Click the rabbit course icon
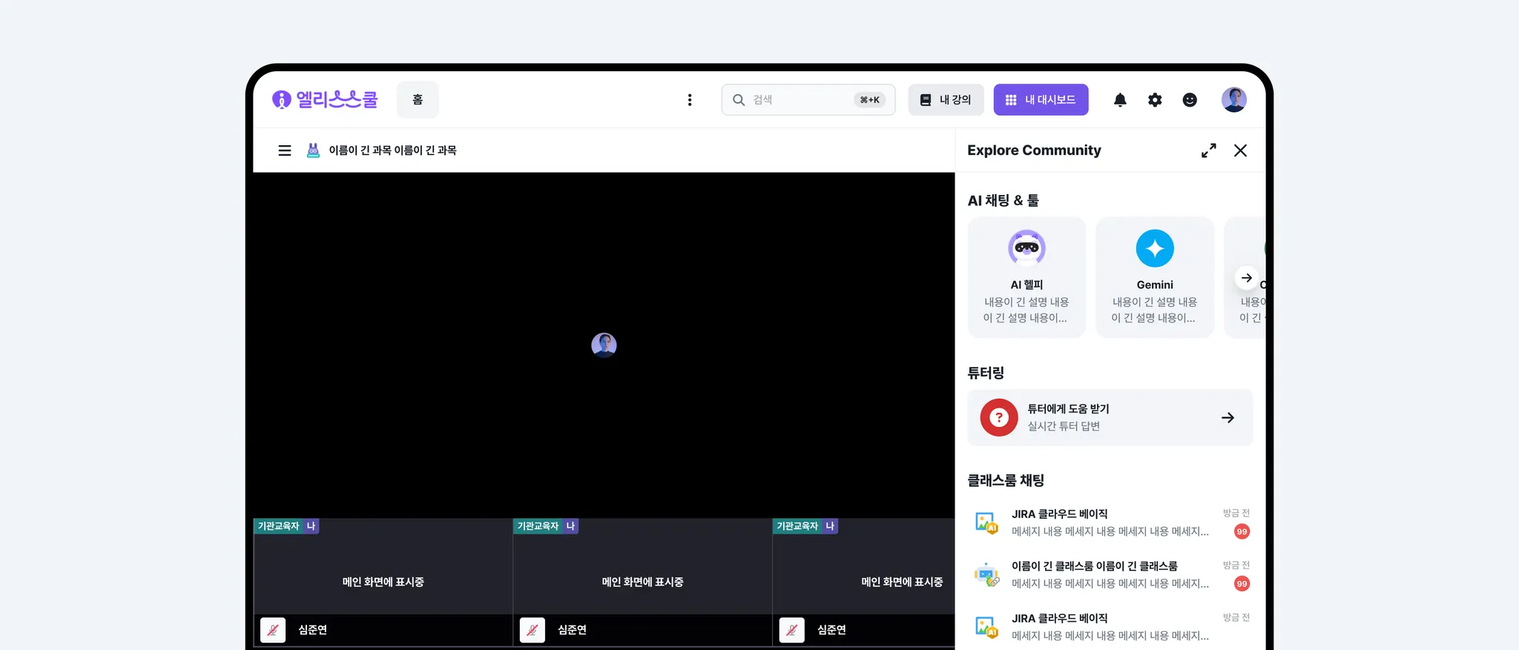 tap(313, 150)
